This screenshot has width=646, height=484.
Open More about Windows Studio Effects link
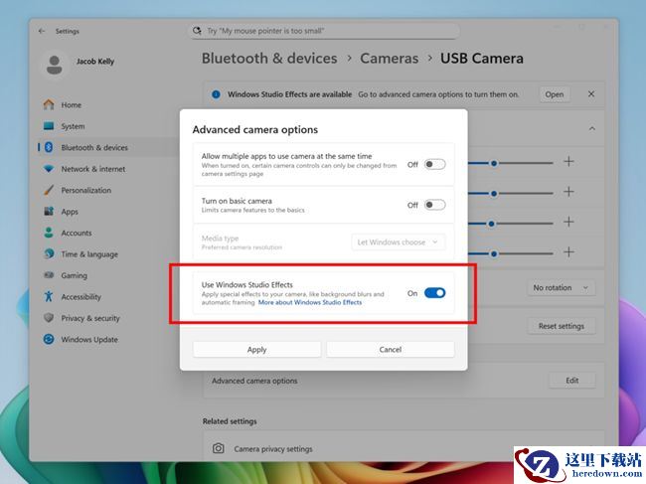click(310, 302)
